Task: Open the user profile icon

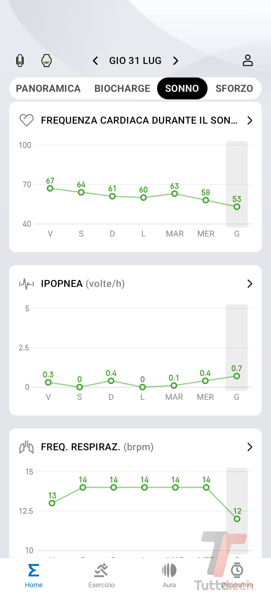Action: pyautogui.click(x=247, y=61)
